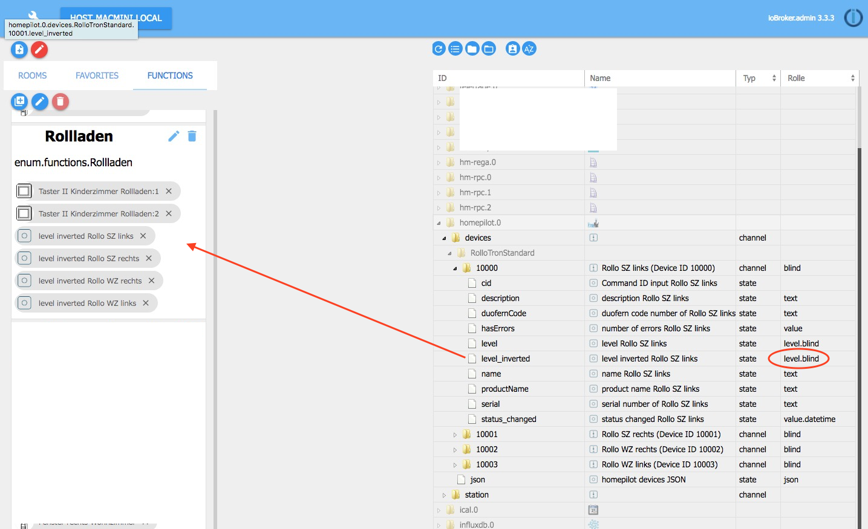Click the HOST MACMINI.LOCAL button
The height and width of the screenshot is (529, 868).
pos(116,18)
